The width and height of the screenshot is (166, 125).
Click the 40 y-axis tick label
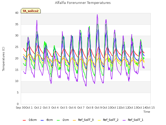pos(17,13)
